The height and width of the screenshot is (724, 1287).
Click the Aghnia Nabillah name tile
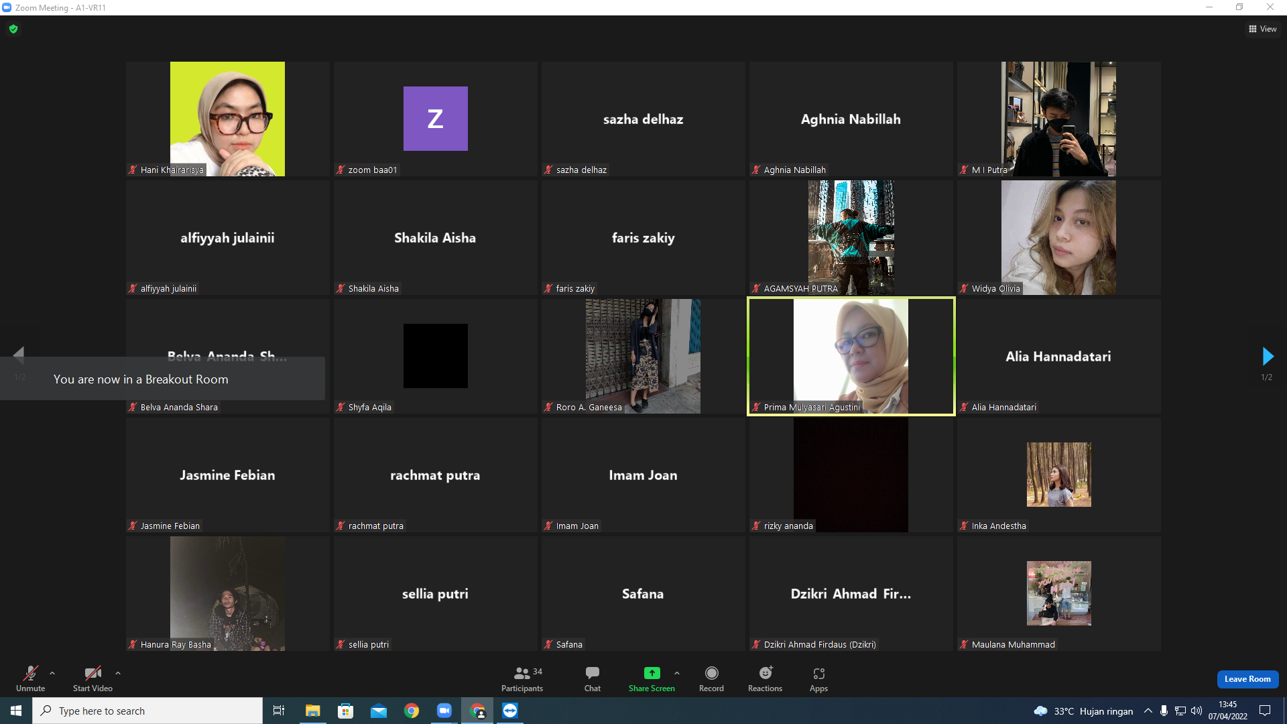pyautogui.click(x=851, y=119)
